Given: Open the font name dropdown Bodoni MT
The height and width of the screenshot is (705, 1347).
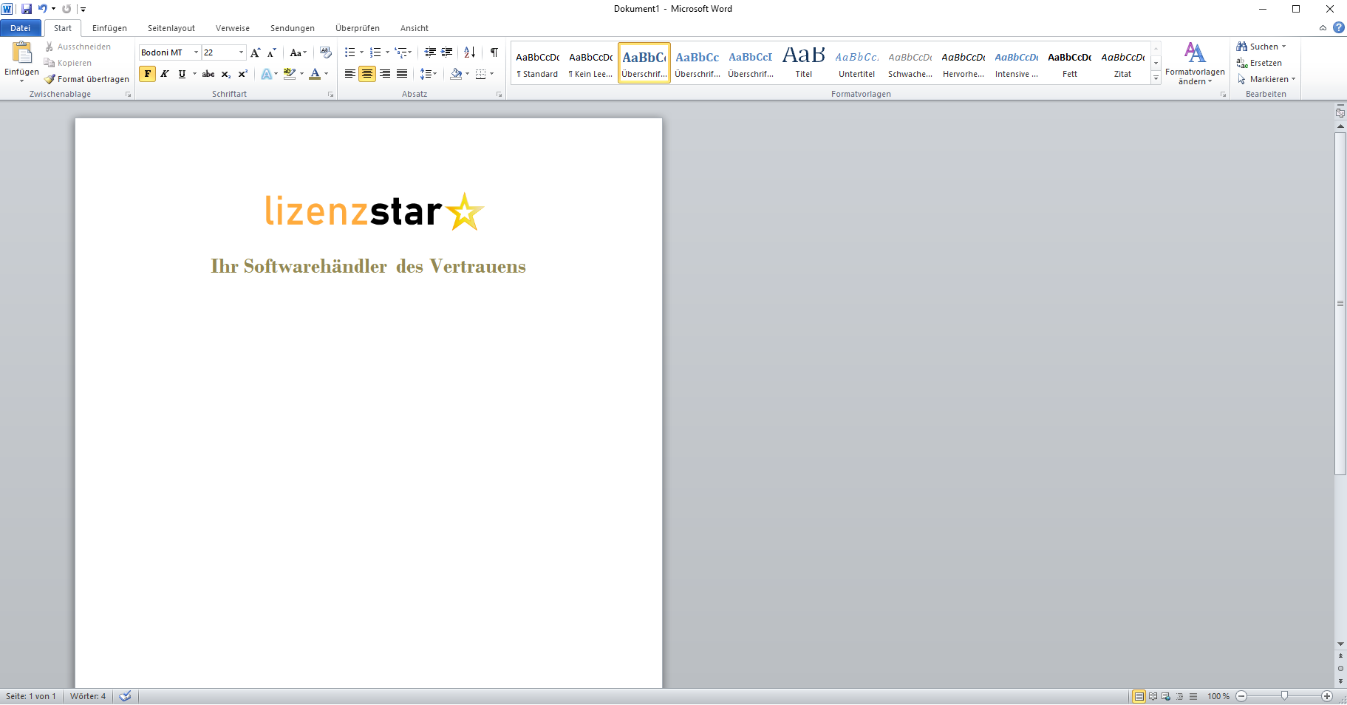Looking at the screenshot, I should coord(196,52).
